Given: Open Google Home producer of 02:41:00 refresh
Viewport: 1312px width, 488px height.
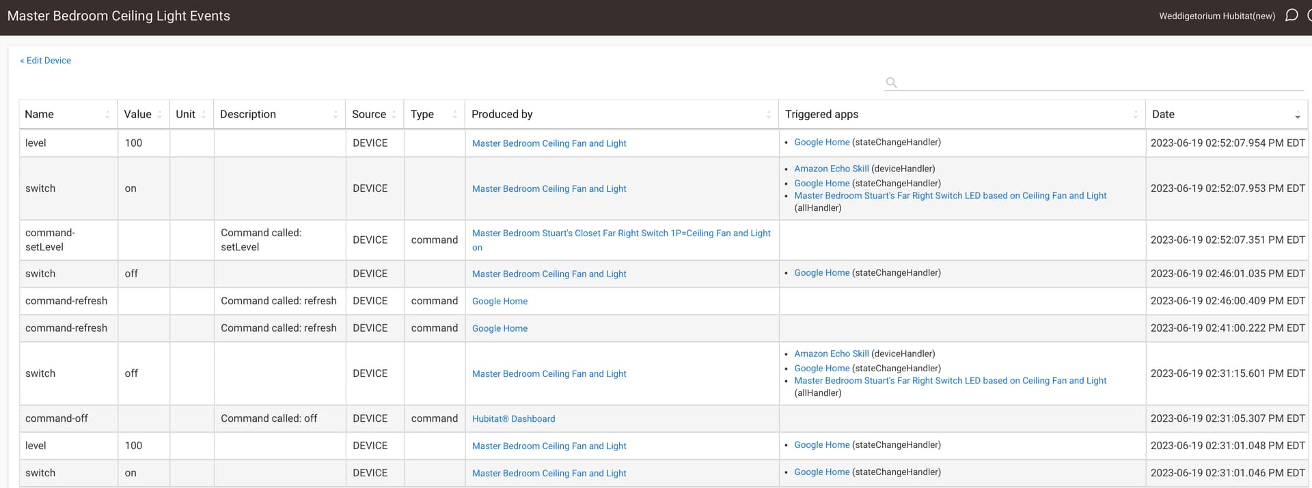Looking at the screenshot, I should 500,328.
